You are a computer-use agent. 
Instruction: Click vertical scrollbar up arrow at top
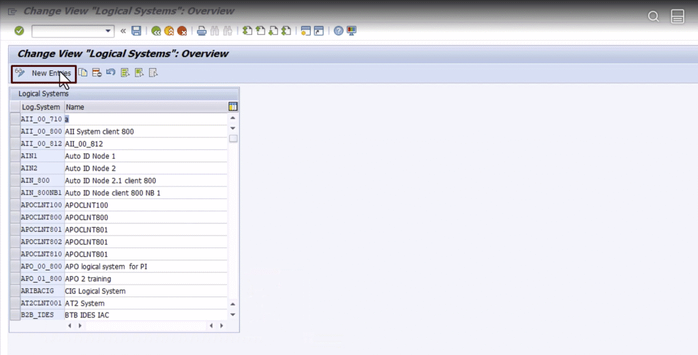click(233, 118)
